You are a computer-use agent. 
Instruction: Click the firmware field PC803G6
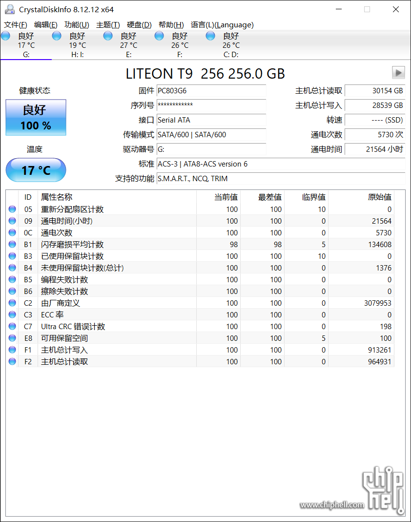(211, 90)
